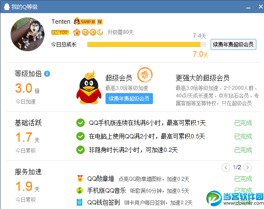Click the info icon beside 等级加倍
The width and height of the screenshot is (264, 209).
click(47, 74)
